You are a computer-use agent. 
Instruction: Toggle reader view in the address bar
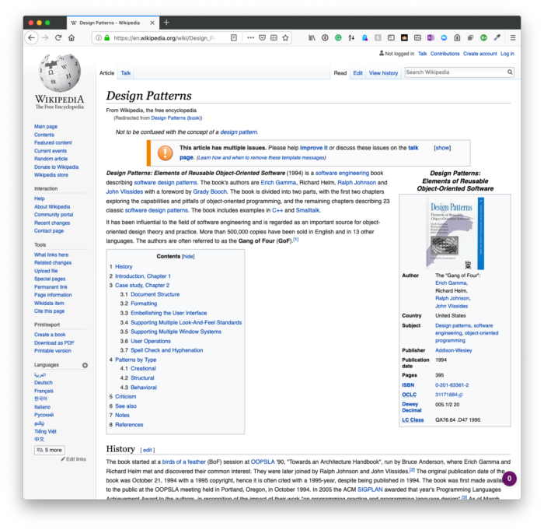(234, 38)
